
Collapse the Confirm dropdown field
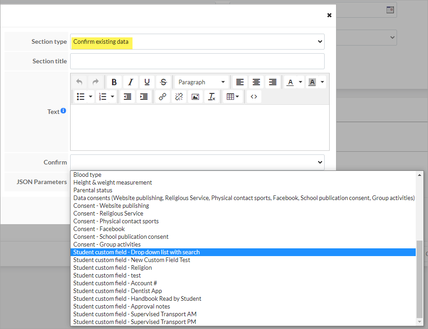(x=197, y=162)
